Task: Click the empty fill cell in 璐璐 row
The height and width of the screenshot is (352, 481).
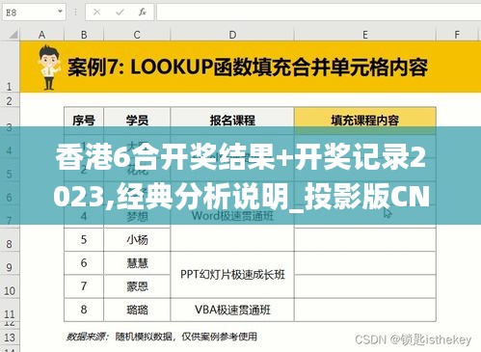Action: point(365,310)
